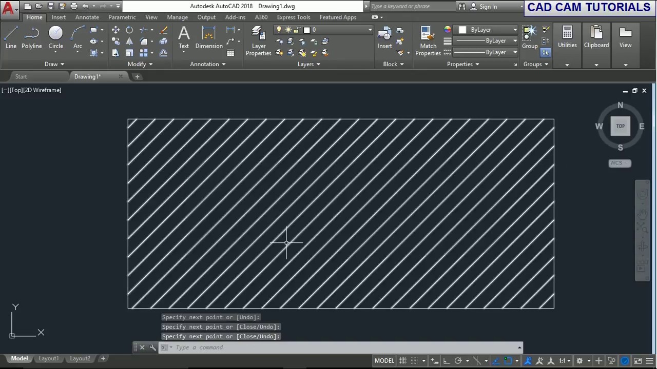Viewport: 657px width, 369px height.
Task: Click the TOP face of ViewCube
Action: tap(621, 126)
